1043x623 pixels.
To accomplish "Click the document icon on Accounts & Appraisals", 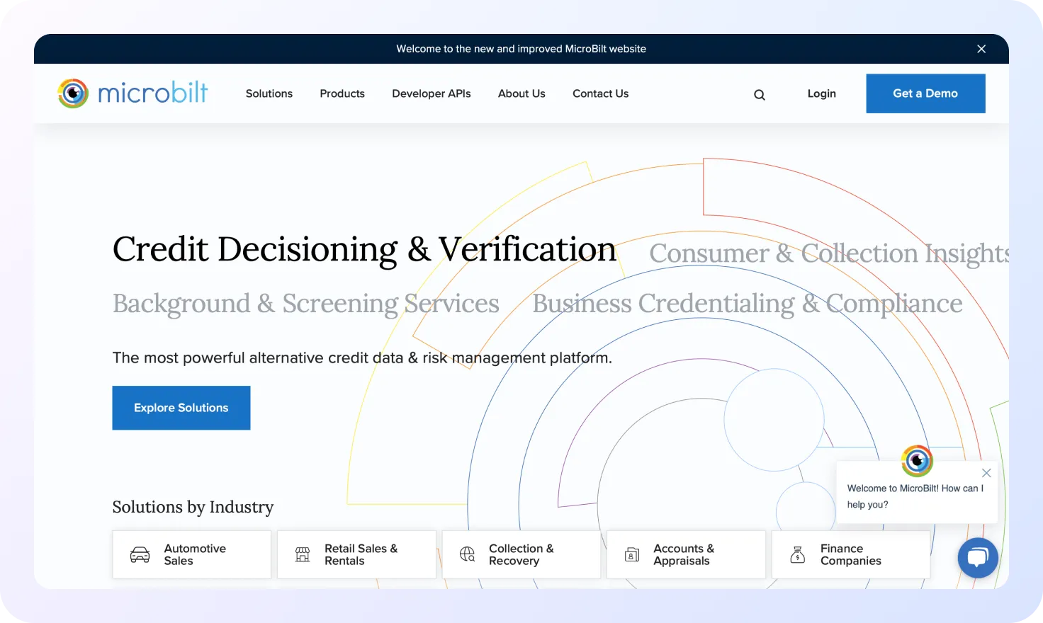I will tap(632, 554).
